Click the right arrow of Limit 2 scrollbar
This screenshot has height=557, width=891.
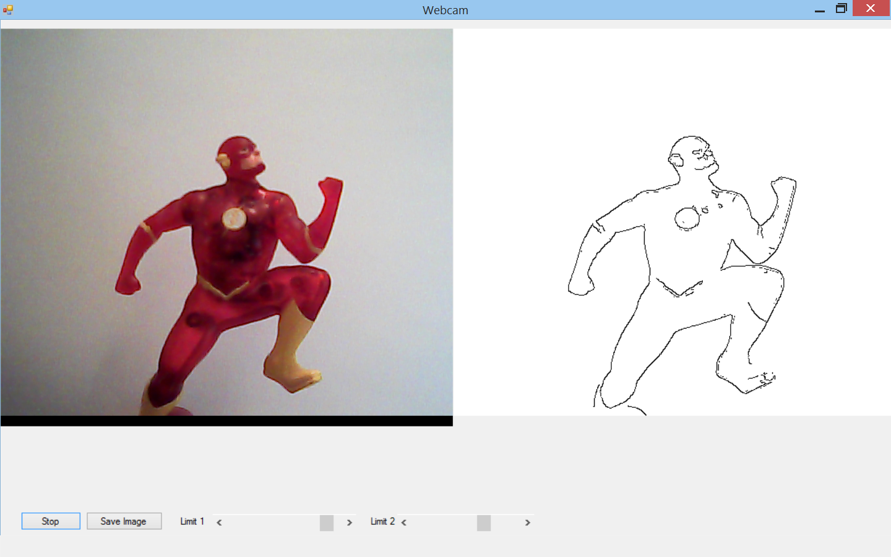click(x=528, y=522)
